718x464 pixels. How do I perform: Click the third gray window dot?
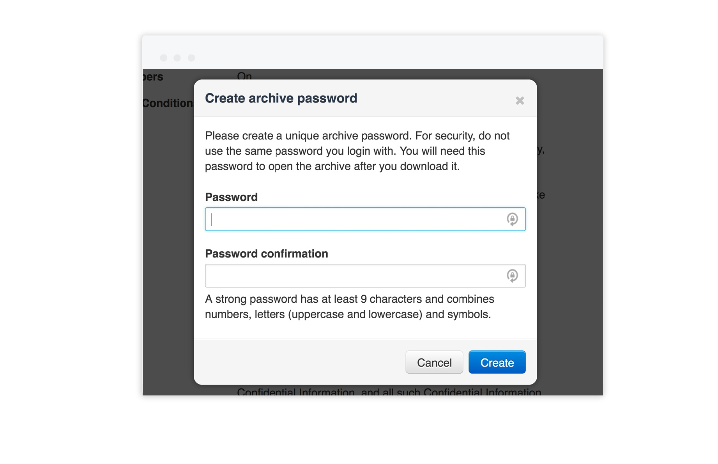[x=191, y=58]
